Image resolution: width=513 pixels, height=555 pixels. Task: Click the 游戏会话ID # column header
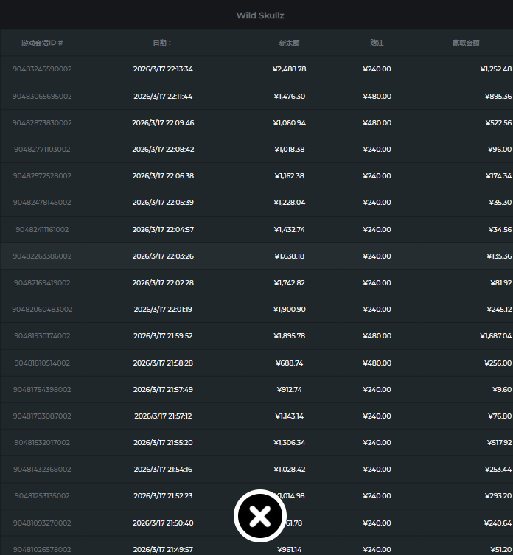(x=42, y=43)
